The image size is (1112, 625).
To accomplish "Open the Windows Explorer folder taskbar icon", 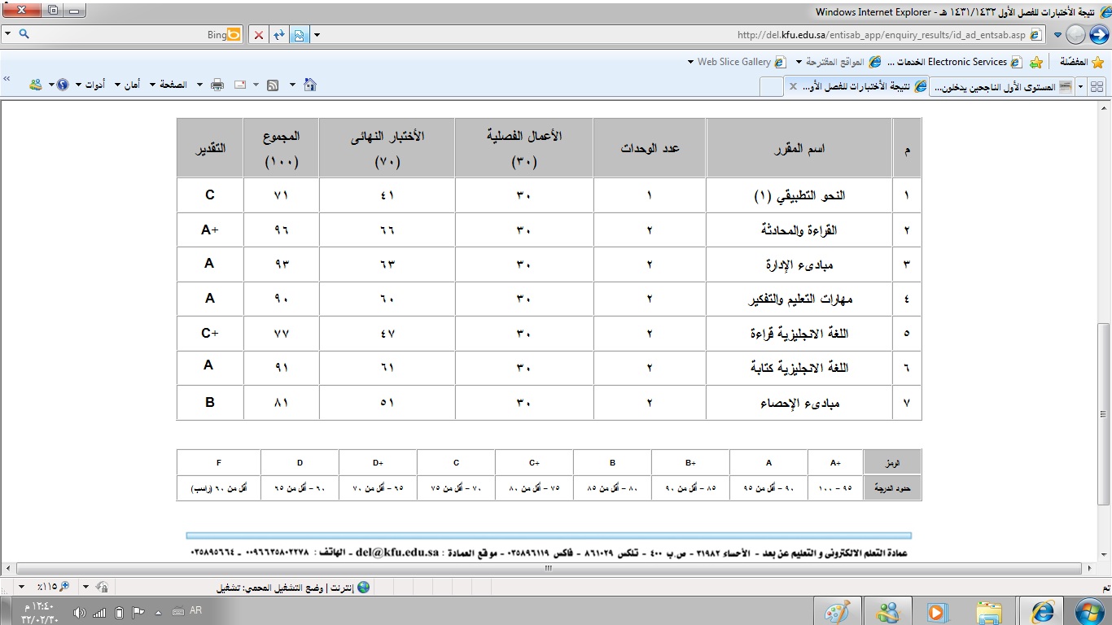I will click(x=989, y=611).
